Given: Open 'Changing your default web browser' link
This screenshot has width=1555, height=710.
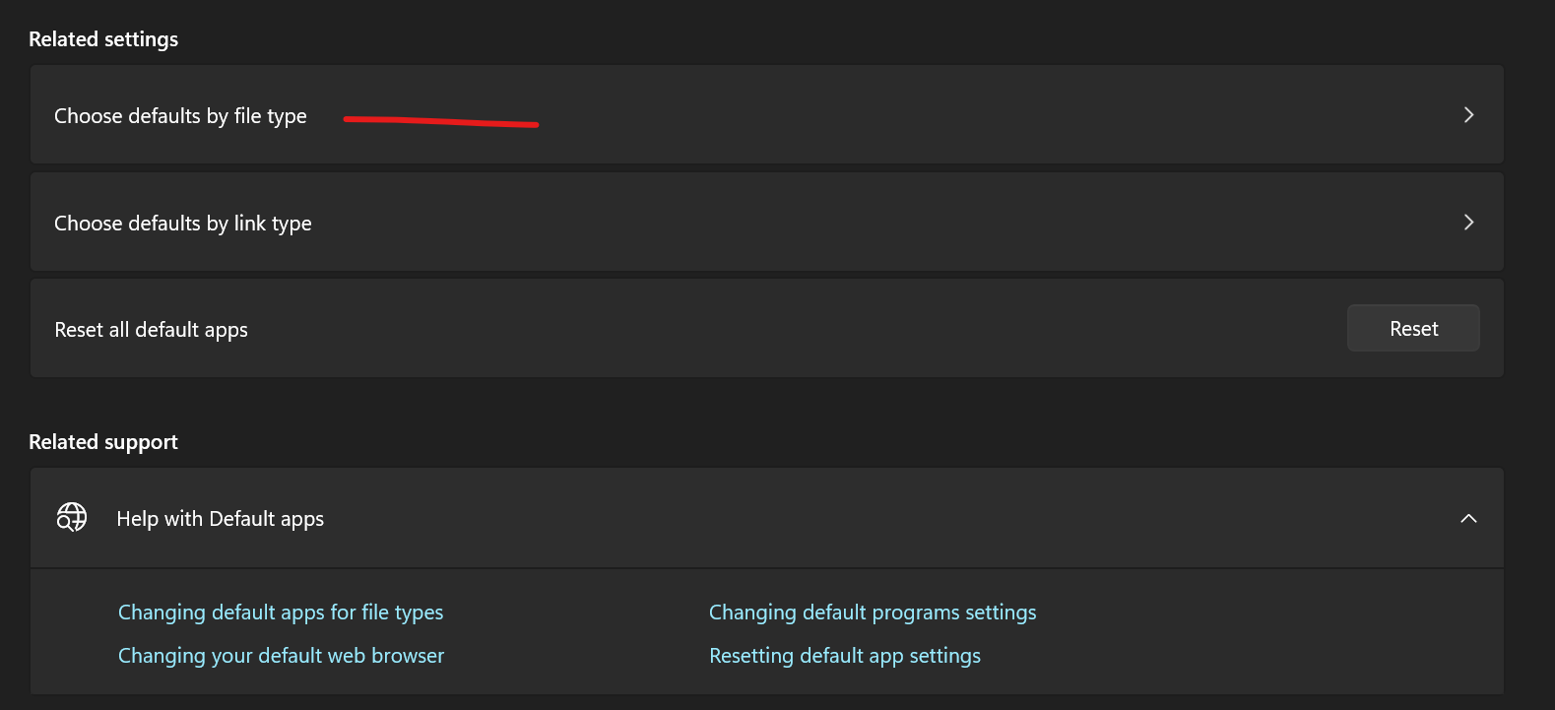Looking at the screenshot, I should 281,656.
